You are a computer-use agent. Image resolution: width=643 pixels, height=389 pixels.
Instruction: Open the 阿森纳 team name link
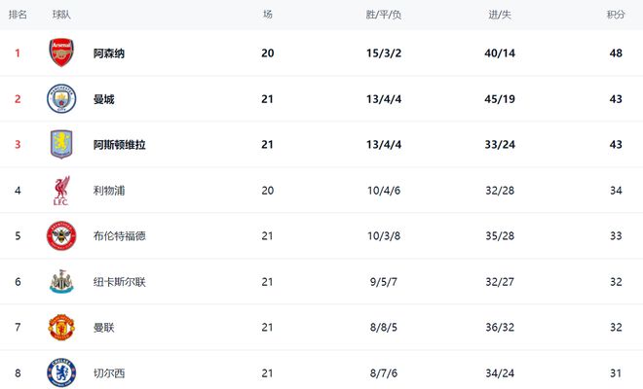click(108, 53)
